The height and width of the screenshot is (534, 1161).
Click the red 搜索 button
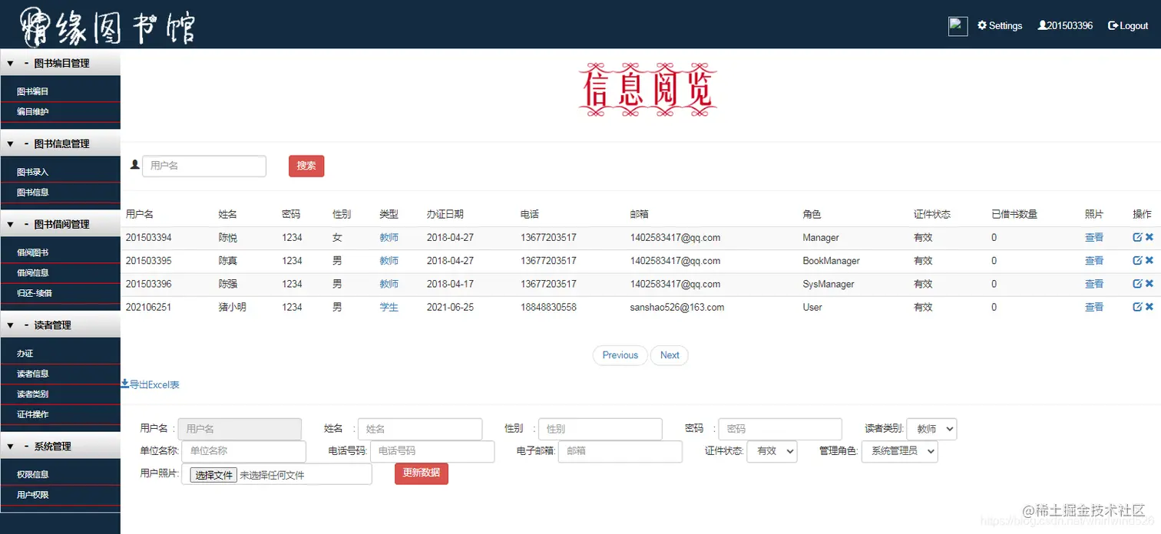pyautogui.click(x=306, y=166)
